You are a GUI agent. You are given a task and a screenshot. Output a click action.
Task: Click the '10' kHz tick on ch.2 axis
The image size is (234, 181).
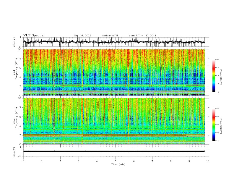(x=20, y=98)
